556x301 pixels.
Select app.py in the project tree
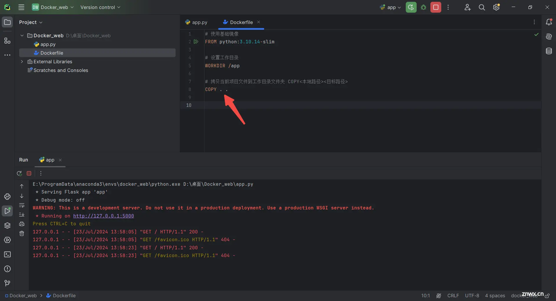pos(45,44)
